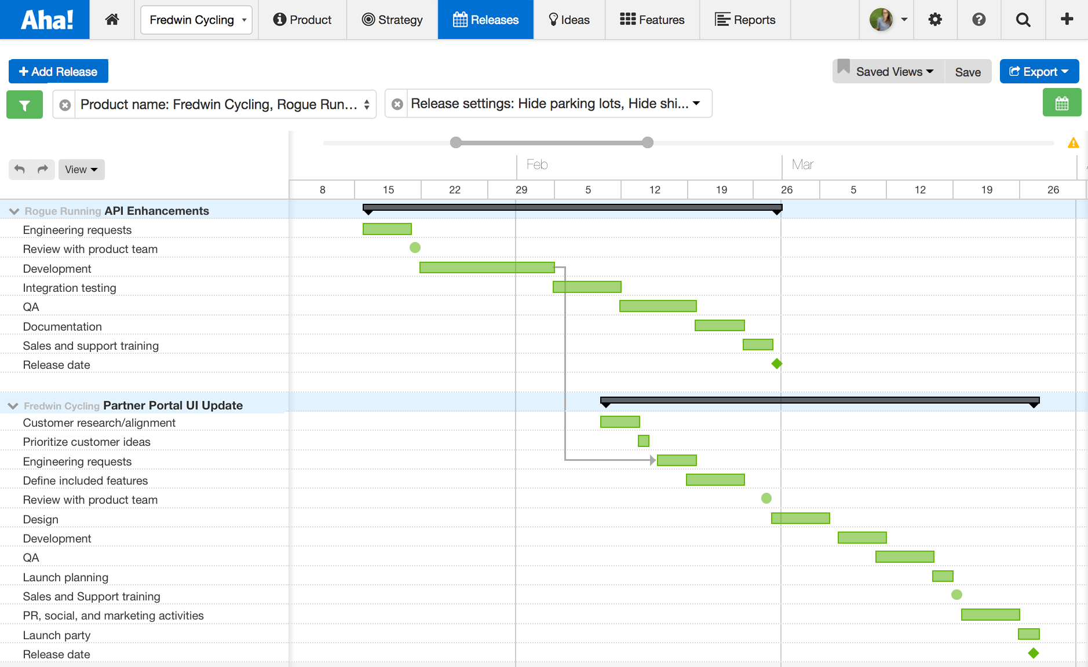Click the Aha! logo
The height and width of the screenshot is (667, 1088).
pyautogui.click(x=46, y=20)
